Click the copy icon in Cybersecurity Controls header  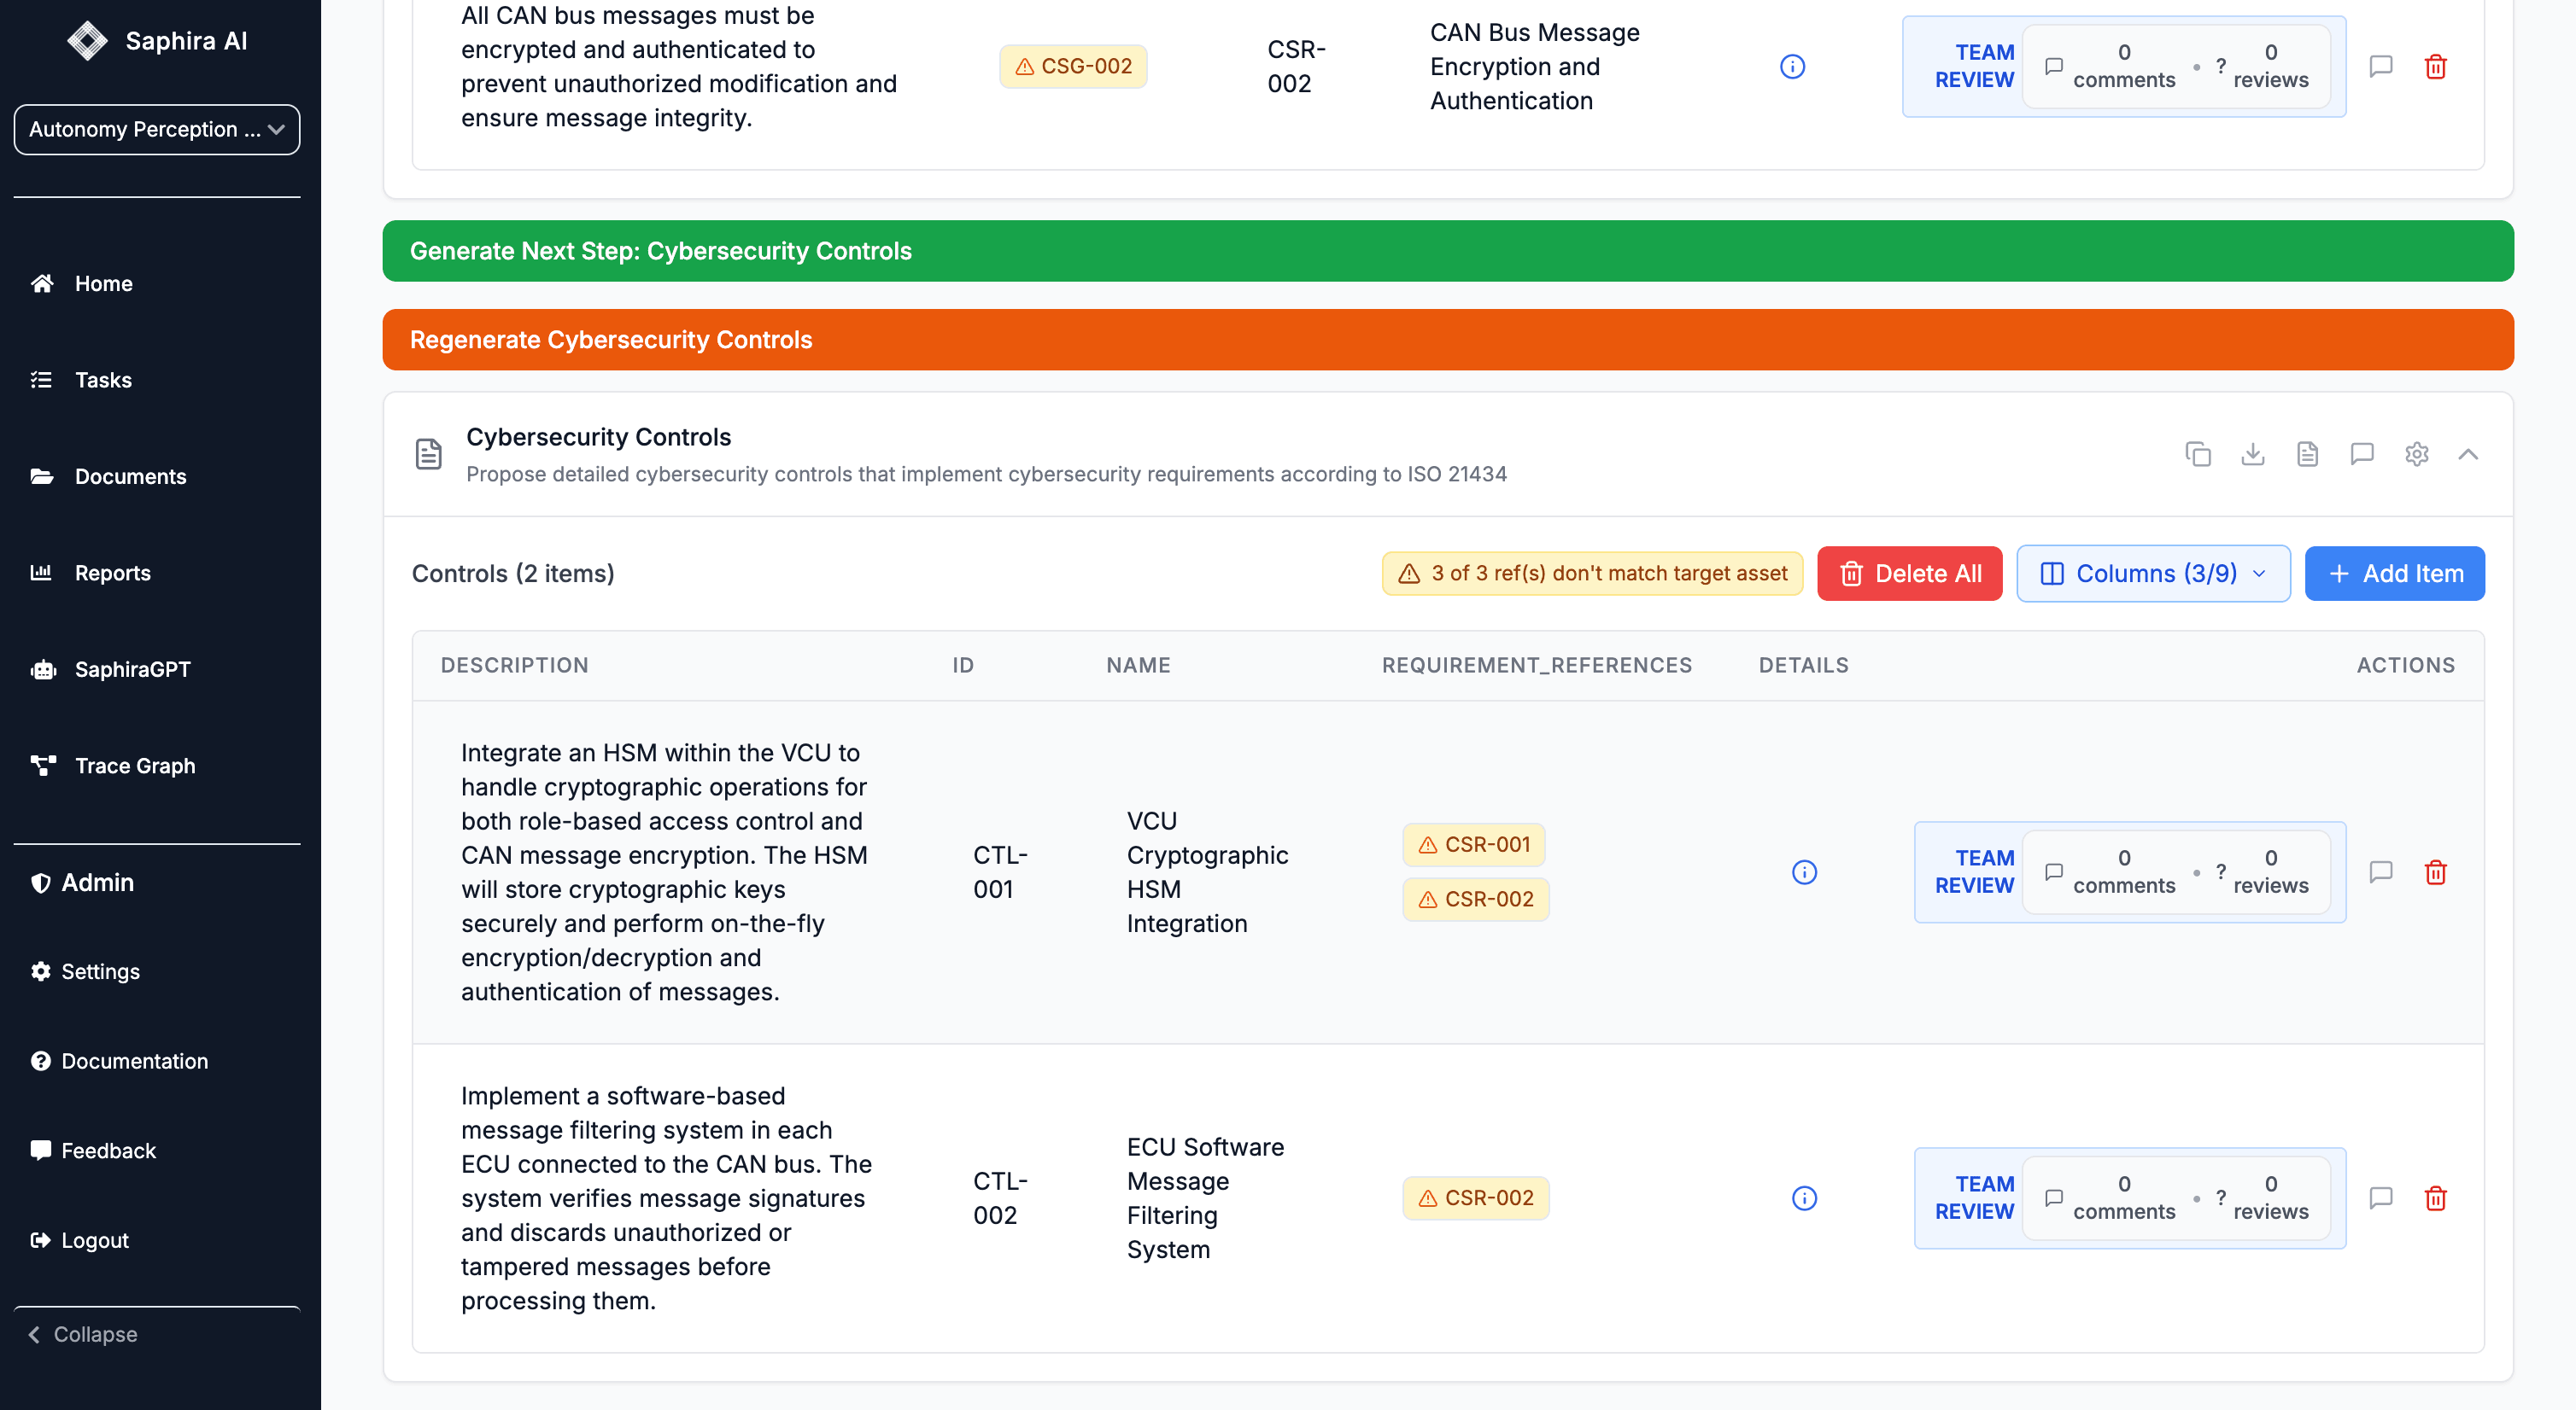coord(2197,454)
